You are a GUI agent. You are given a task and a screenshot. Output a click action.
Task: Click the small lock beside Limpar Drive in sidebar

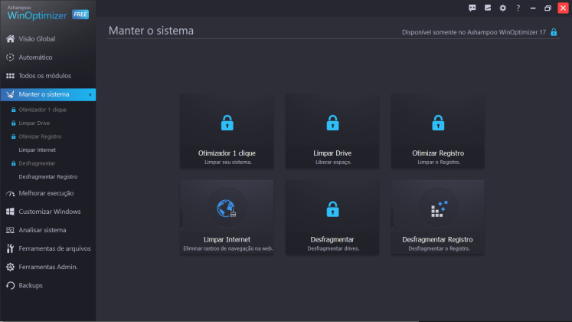coord(14,123)
